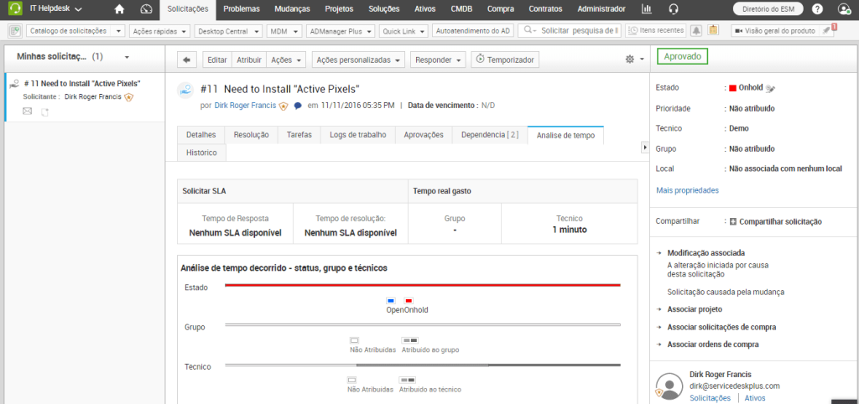Switch to the Aprovações tab
The width and height of the screenshot is (859, 404).
point(424,134)
